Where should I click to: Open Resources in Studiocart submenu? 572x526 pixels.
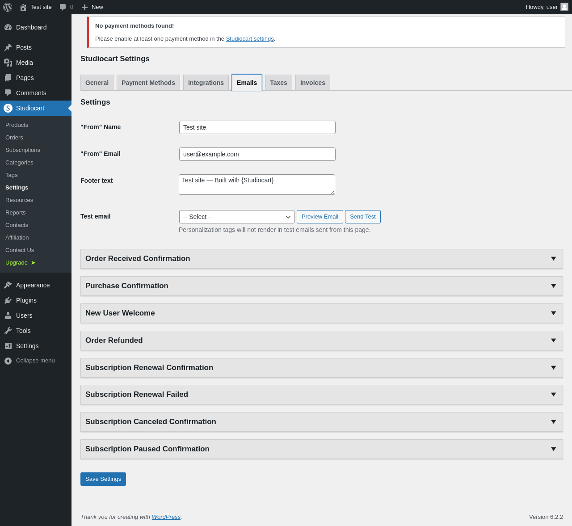coord(19,200)
